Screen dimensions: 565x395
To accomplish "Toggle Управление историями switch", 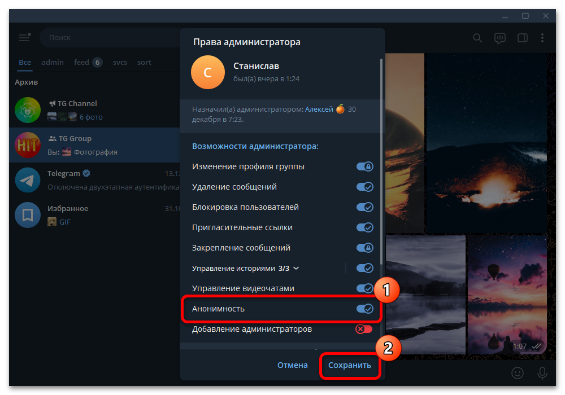I will (364, 268).
